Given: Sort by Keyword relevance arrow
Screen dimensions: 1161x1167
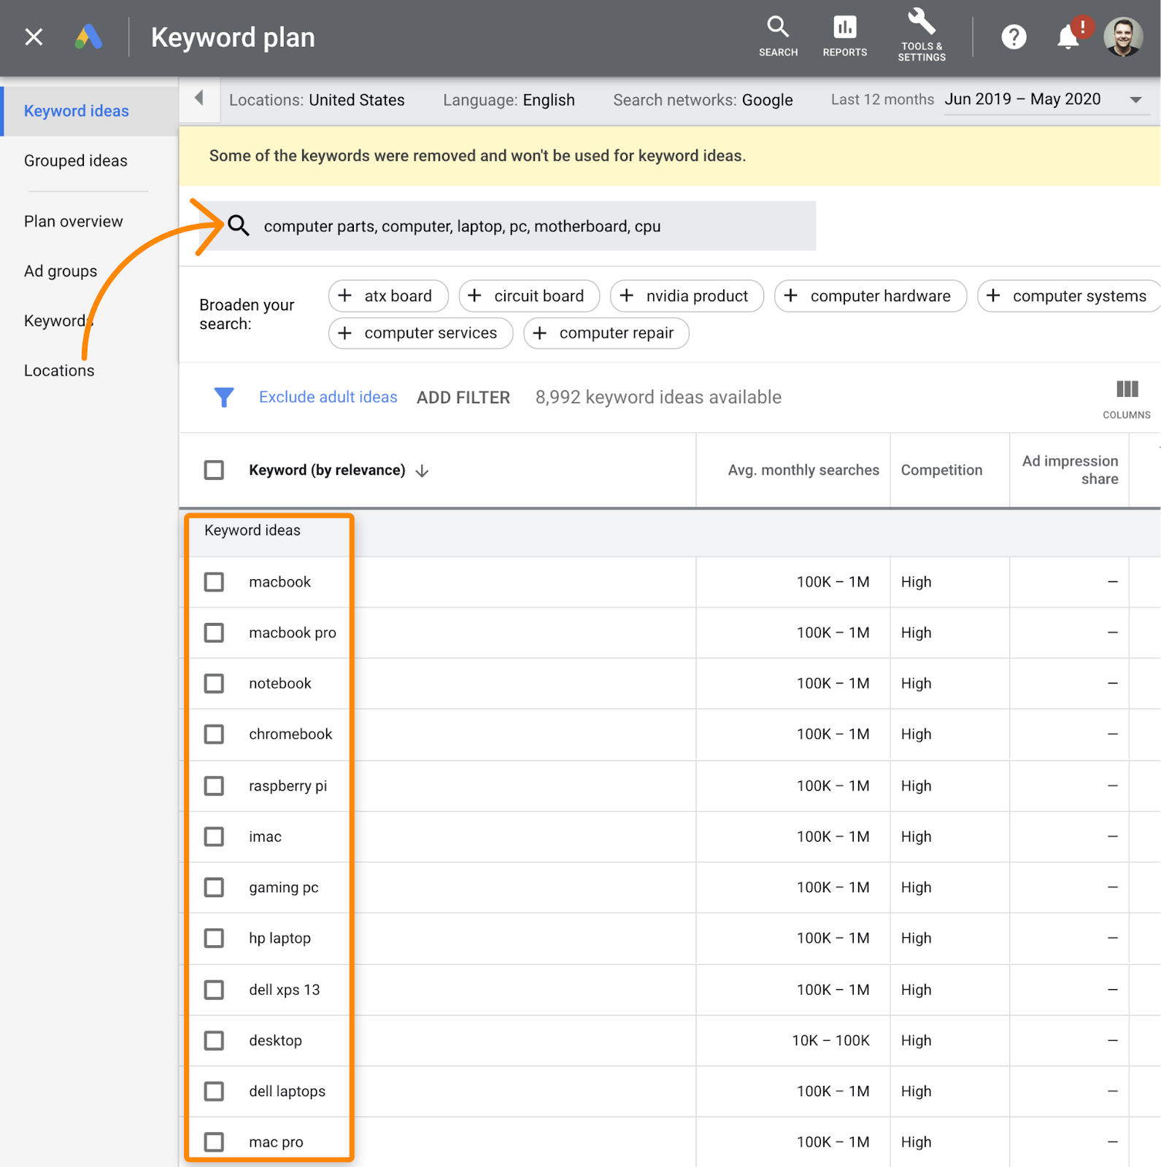Looking at the screenshot, I should [422, 471].
